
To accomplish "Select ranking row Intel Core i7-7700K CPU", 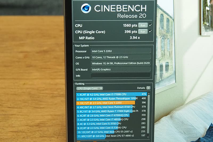I will point(111,94).
